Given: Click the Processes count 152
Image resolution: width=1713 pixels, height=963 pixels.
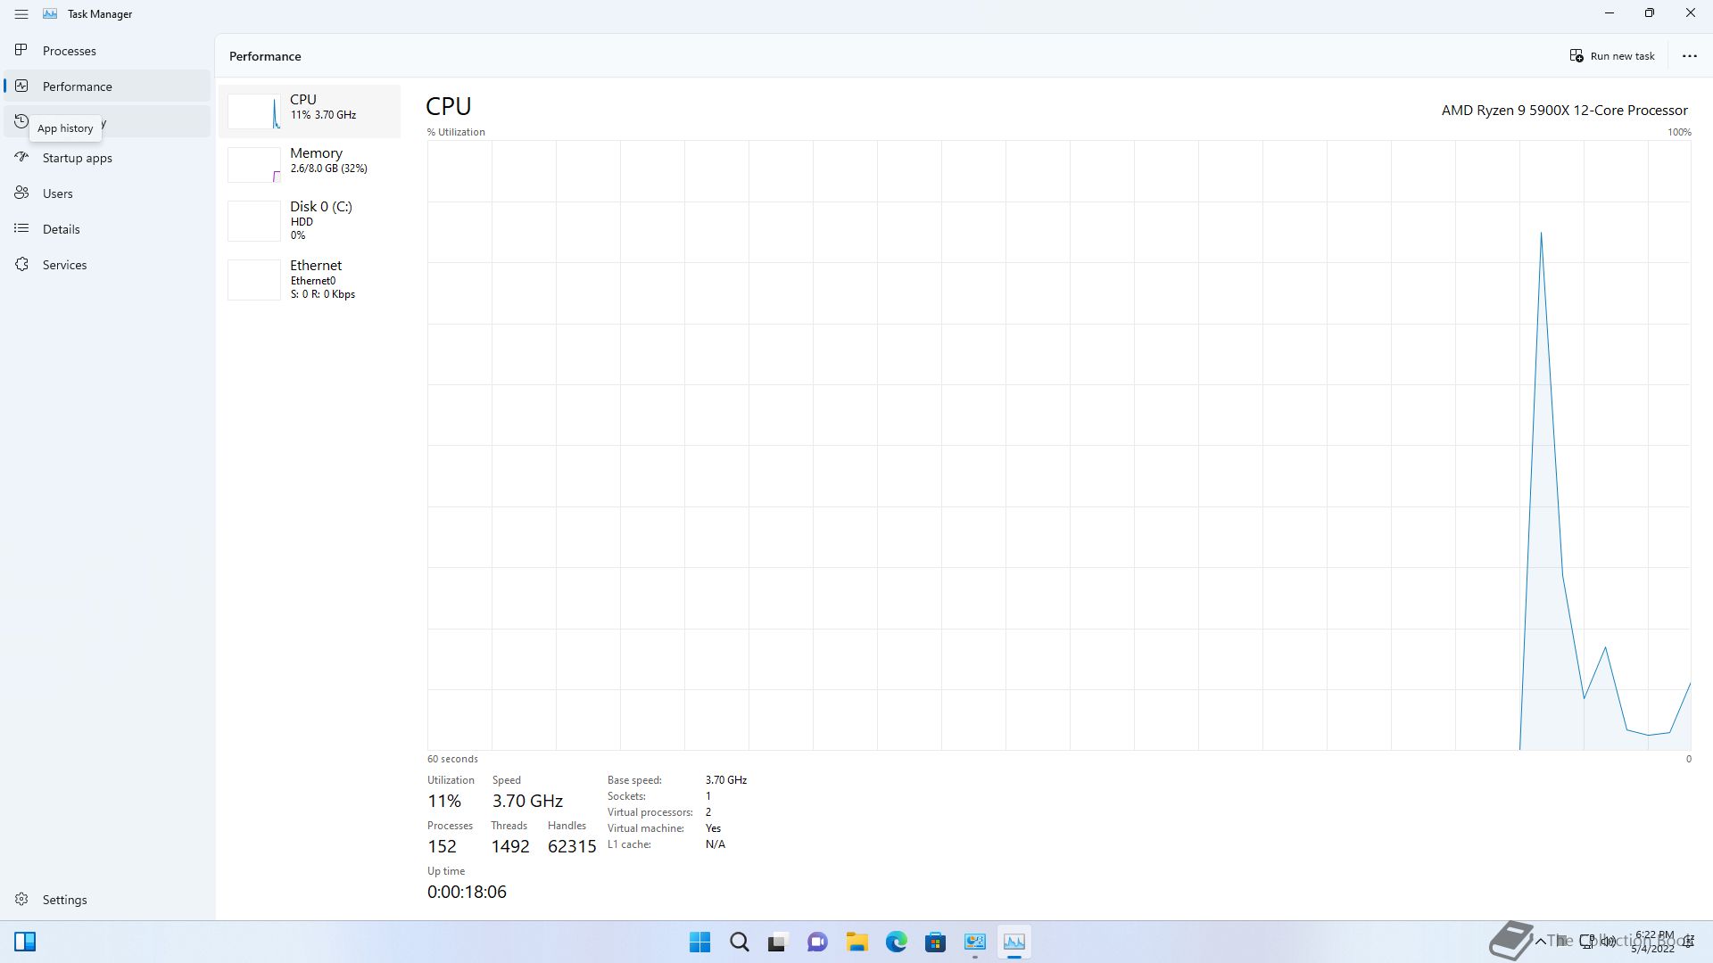Looking at the screenshot, I should (442, 846).
